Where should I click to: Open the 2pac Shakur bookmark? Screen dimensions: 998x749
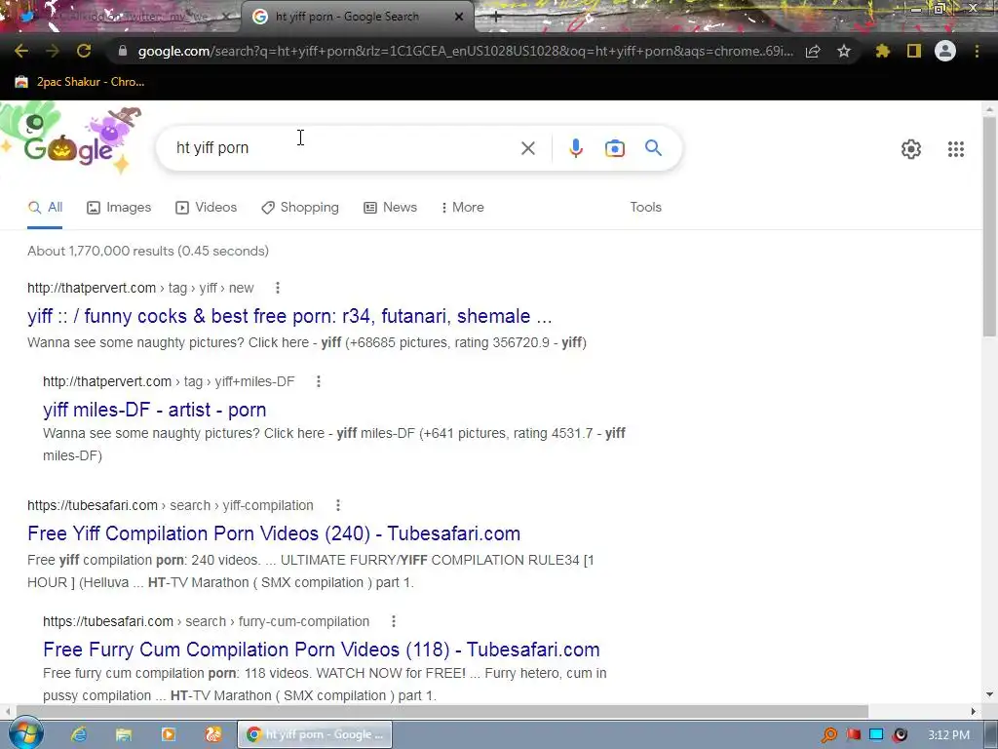pyautogui.click(x=80, y=82)
